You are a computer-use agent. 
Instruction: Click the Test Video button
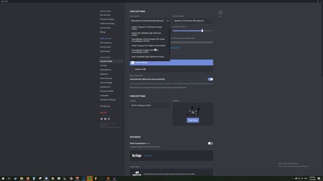click(x=193, y=120)
